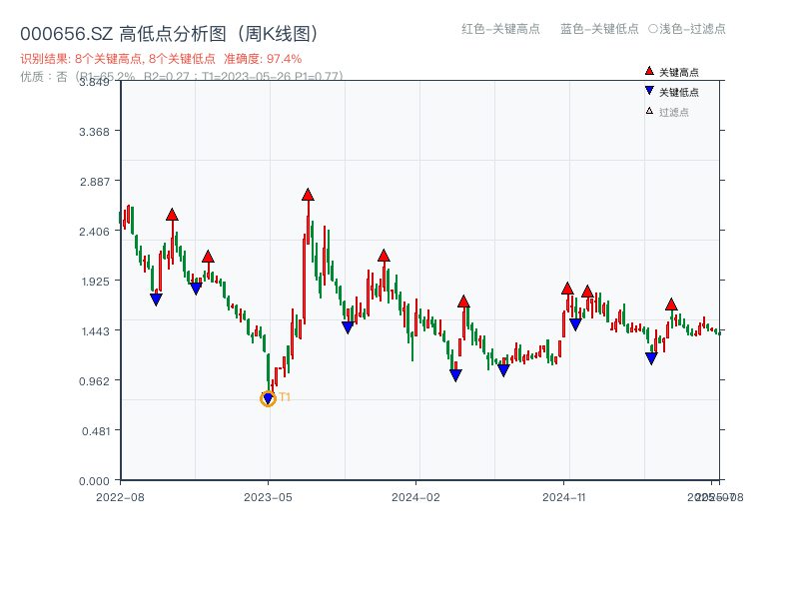Viewport: 799px width, 599px height.
Task: Click the blue key-low triangle in mid-2024 before the flat range
Action: coord(504,370)
